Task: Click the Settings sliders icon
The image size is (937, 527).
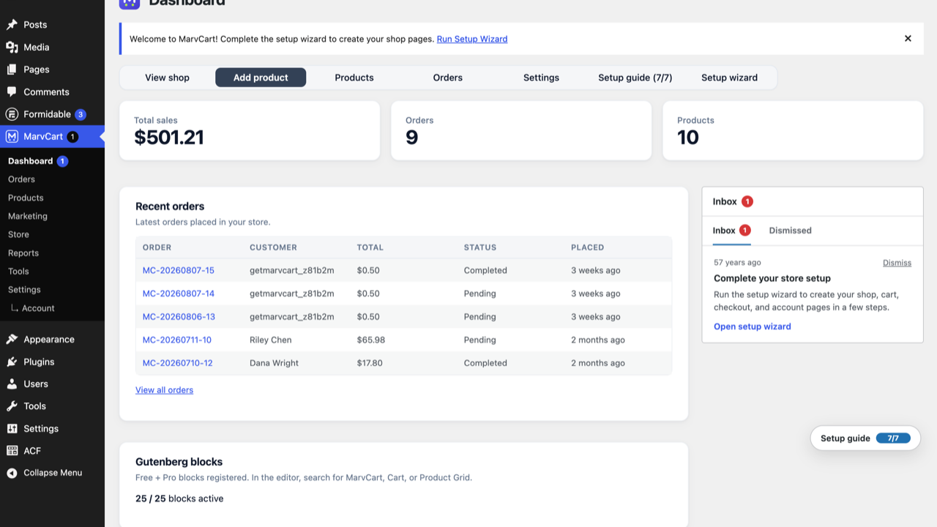Action: coord(12,429)
